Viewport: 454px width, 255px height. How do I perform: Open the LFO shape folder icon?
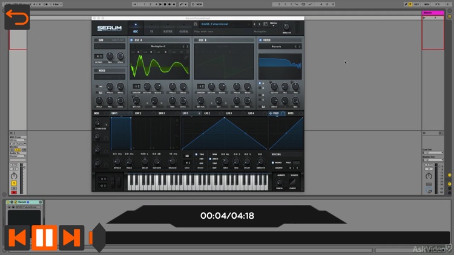tap(187, 156)
